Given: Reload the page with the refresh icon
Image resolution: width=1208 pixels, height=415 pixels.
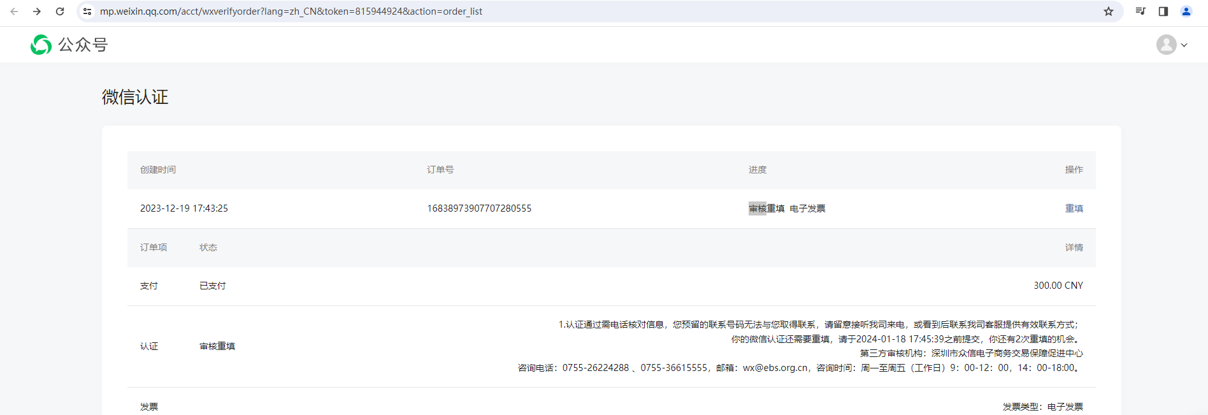Looking at the screenshot, I should point(60,11).
